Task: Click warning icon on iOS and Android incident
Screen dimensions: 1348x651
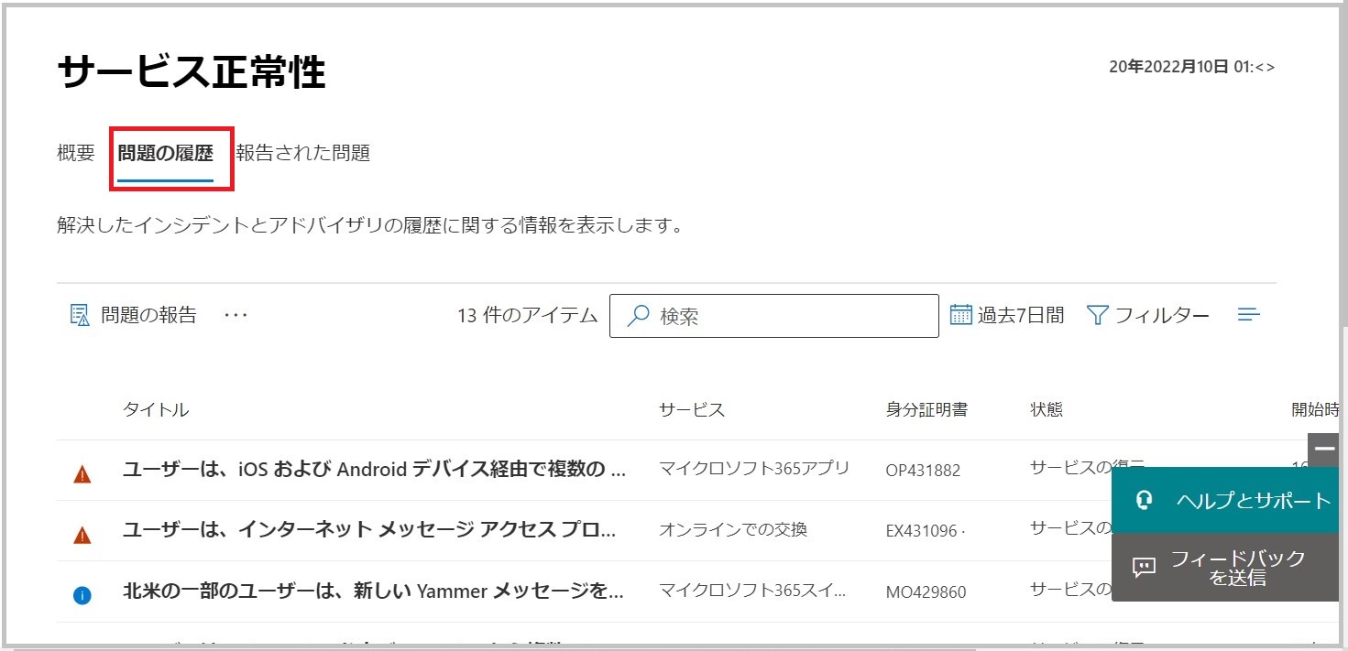Action: click(x=82, y=474)
